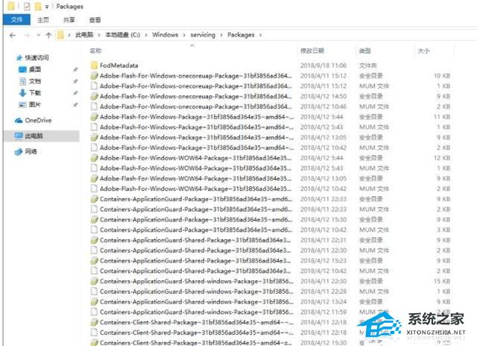Switch to the 共享 ribbon tab
Image resolution: width=477 pixels, height=346 pixels.
pos(69,20)
